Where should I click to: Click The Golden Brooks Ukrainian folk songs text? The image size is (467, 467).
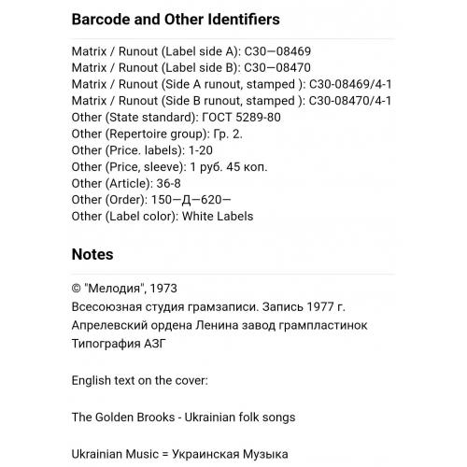pyautogui.click(x=183, y=417)
